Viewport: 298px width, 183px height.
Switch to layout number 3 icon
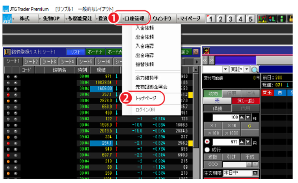[231, 19]
